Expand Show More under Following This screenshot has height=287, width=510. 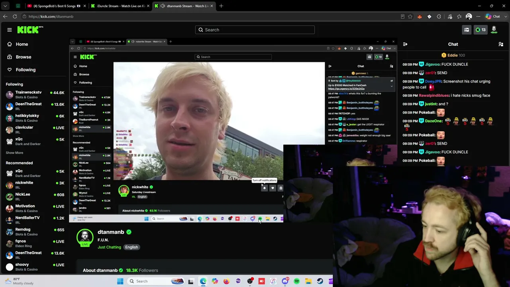pos(14,153)
